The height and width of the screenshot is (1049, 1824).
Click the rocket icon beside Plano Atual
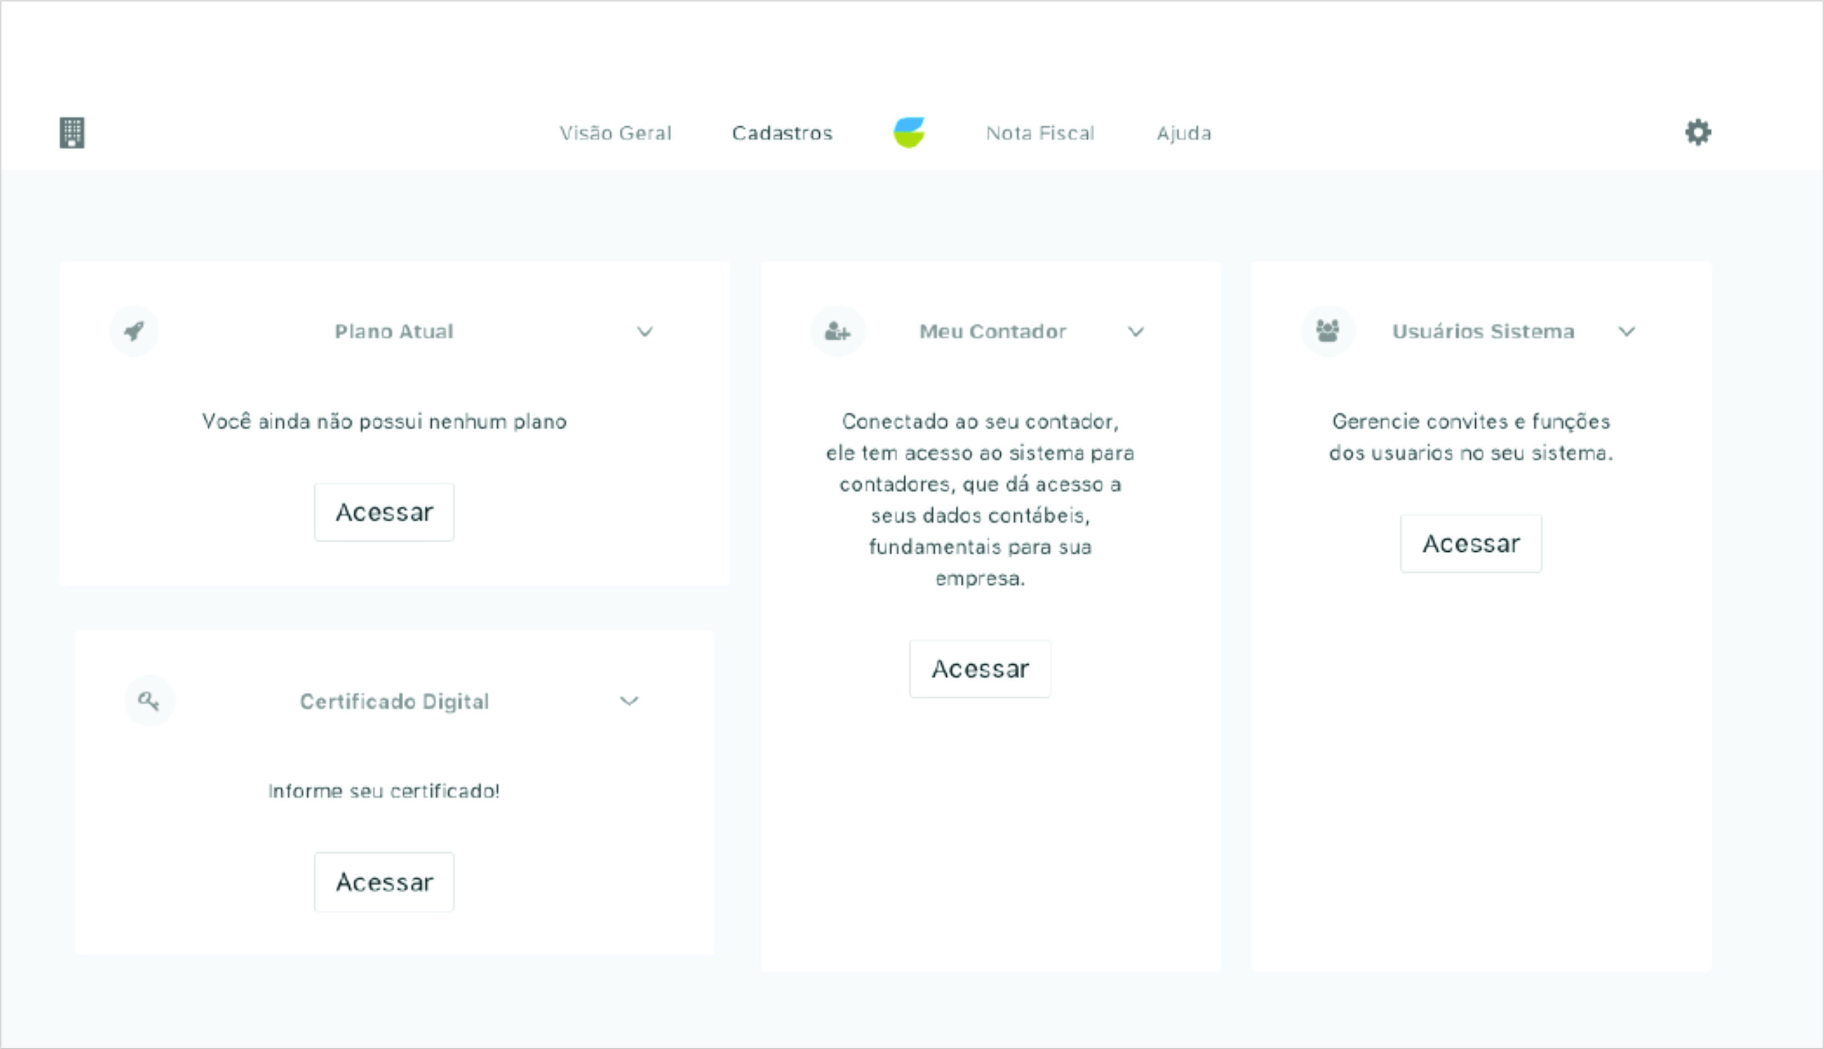(134, 331)
